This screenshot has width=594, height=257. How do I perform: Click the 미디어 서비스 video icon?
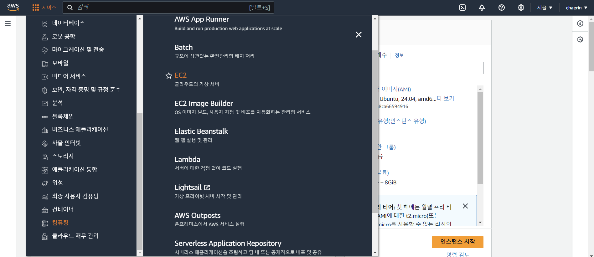(x=45, y=77)
